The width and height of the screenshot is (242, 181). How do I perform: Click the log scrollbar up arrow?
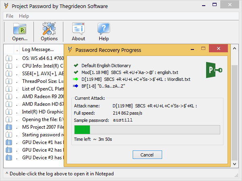click(x=235, y=49)
